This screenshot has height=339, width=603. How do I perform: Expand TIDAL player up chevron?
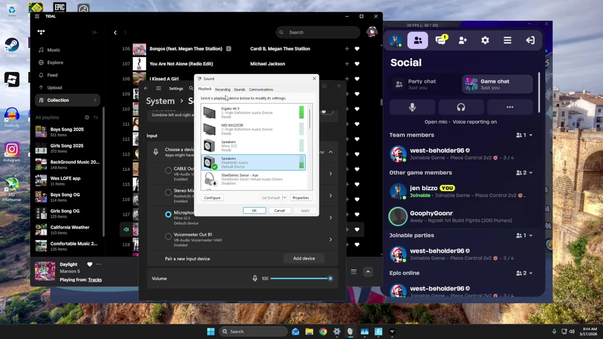click(368, 272)
